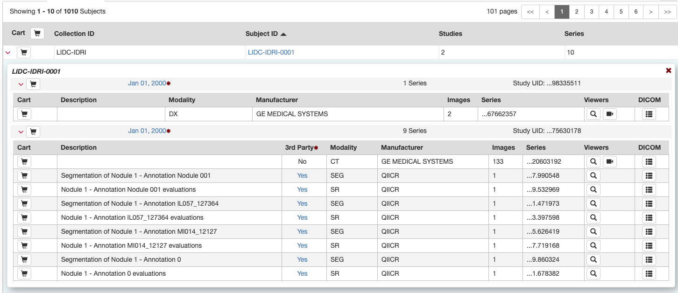Open the viewer for Nodule 1 Annotation 0 evaluations
Viewport: 678px width, 293px height.
593,273
